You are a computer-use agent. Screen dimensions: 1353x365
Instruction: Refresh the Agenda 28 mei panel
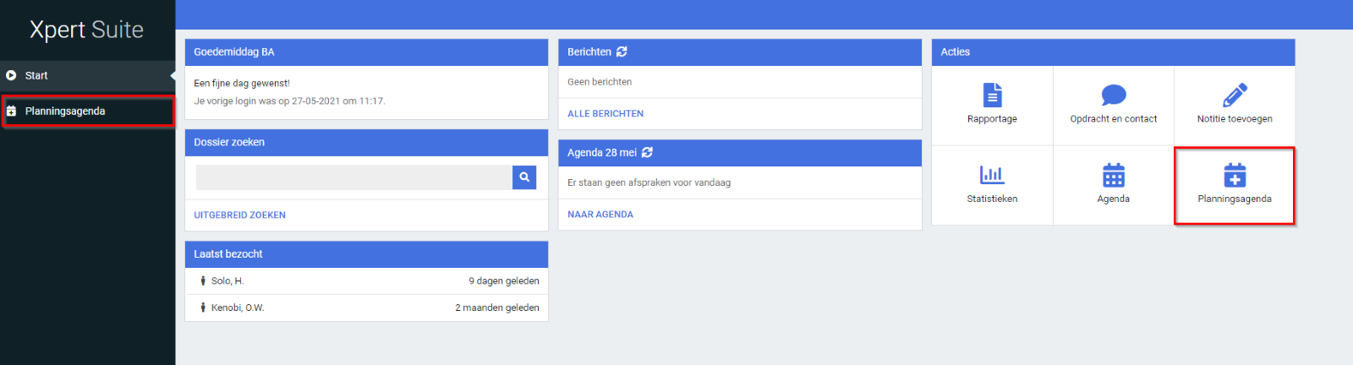pos(647,153)
